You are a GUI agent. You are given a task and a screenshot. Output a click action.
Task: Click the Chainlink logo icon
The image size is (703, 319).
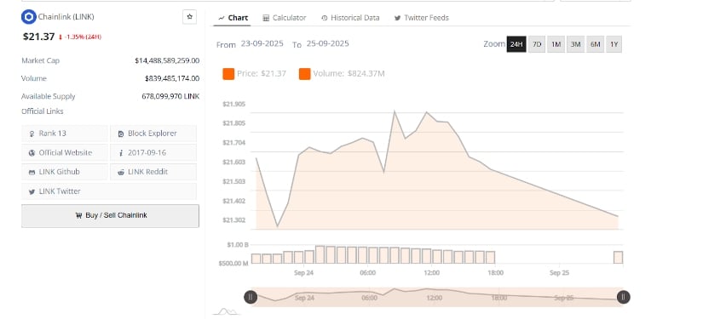point(29,17)
